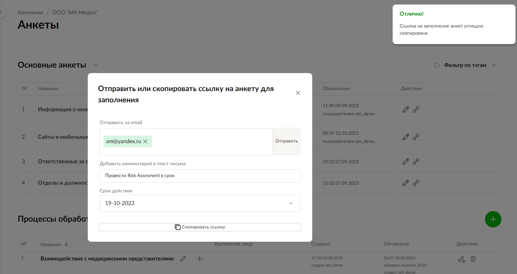Click link icon in processes table row
The image size is (517, 274).
coord(461,259)
